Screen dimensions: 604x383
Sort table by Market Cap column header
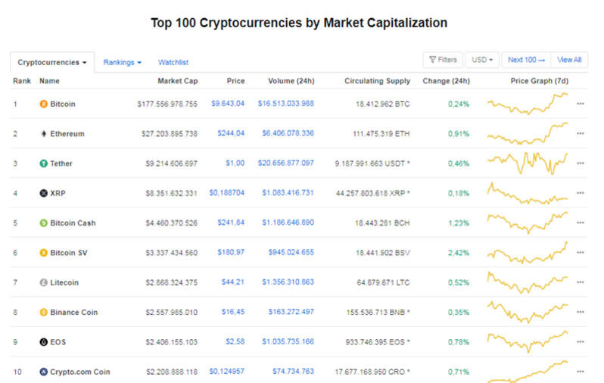pos(177,81)
